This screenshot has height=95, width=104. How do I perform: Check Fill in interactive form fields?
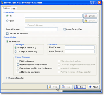[x=59, y=61]
